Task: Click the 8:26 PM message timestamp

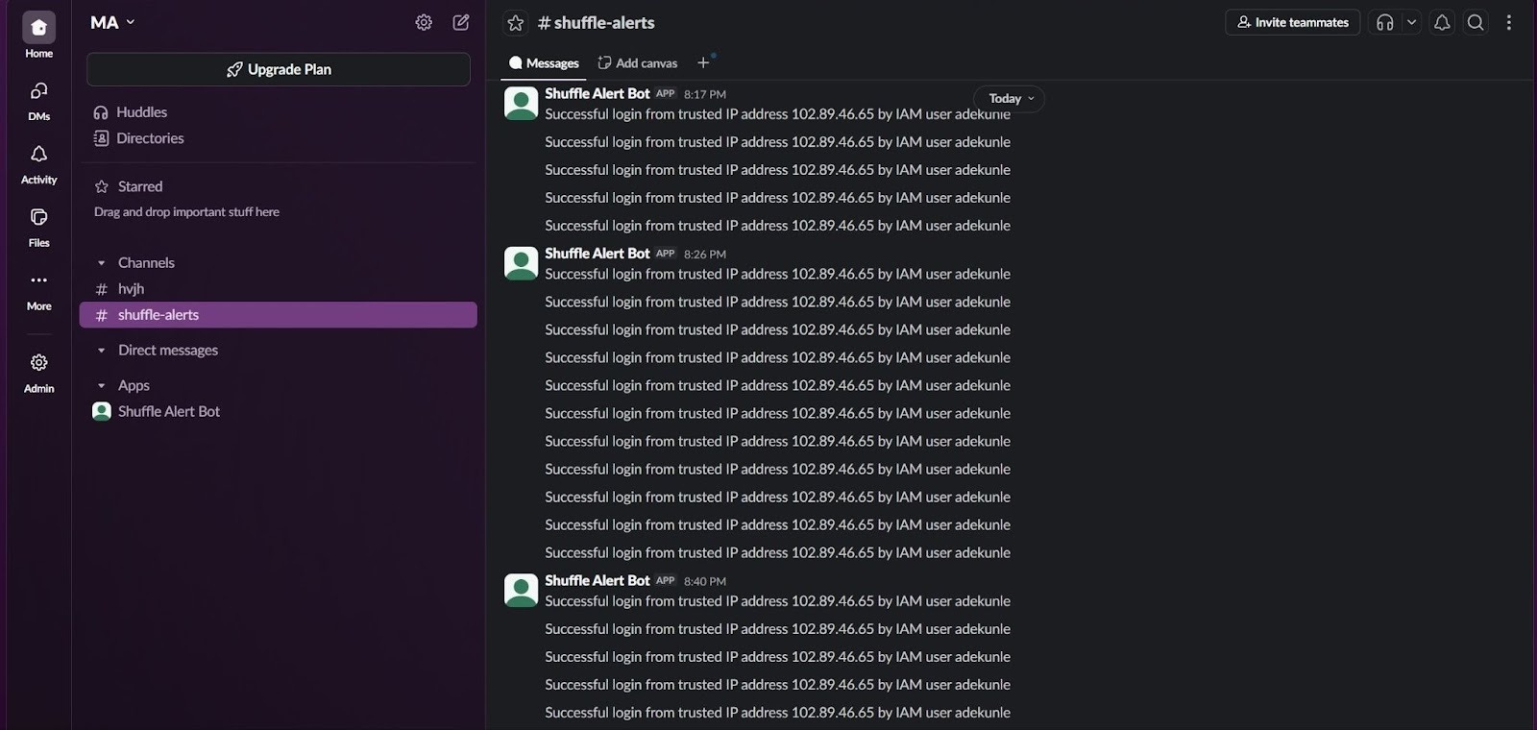Action: [705, 255]
